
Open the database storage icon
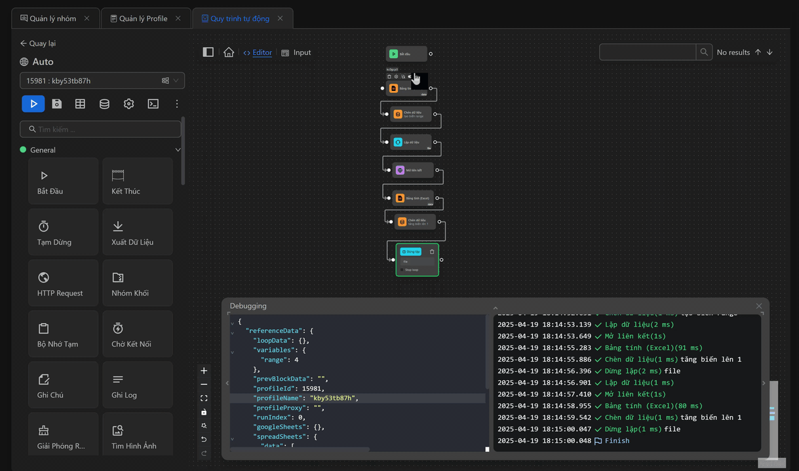[x=104, y=103]
